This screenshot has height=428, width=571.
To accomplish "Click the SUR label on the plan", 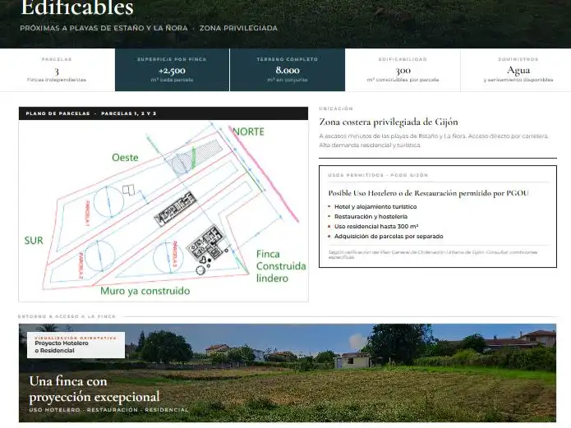I will [x=34, y=241].
